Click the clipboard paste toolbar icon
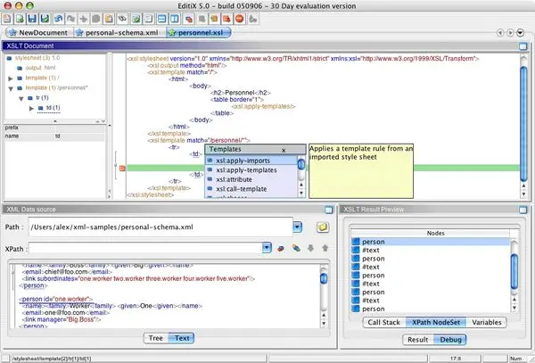This screenshot has width=535, height=363. point(109,19)
